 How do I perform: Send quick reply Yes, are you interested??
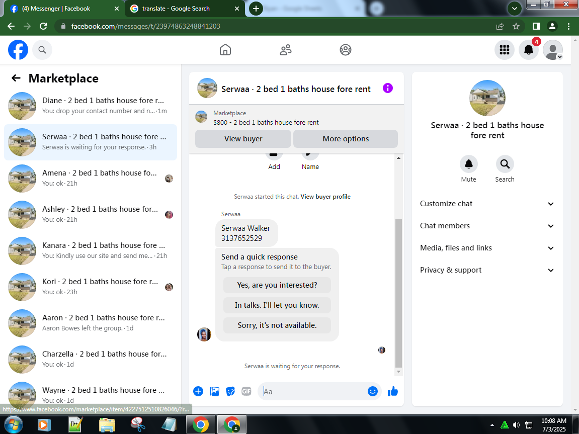(x=277, y=285)
